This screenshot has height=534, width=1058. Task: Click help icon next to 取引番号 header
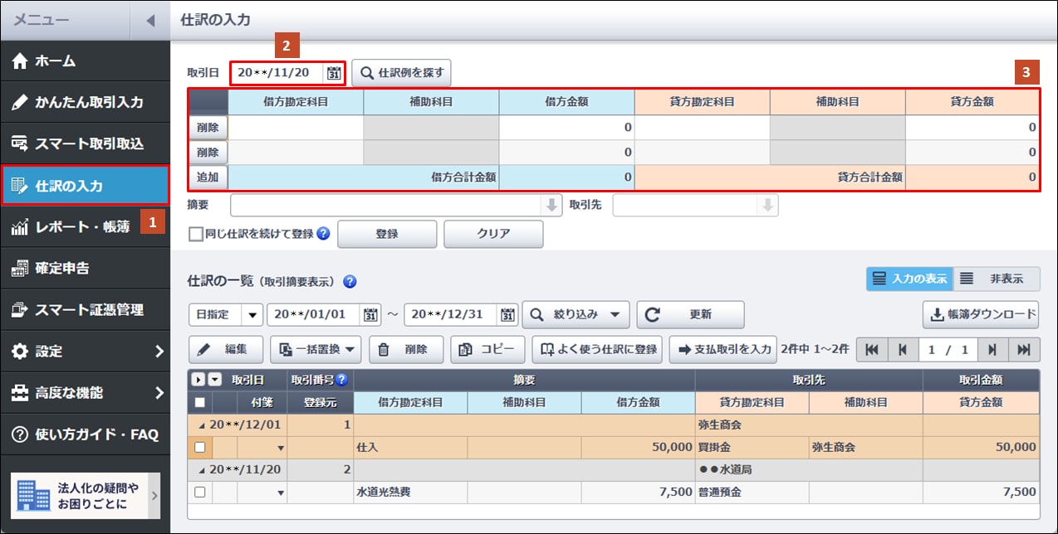click(x=341, y=380)
